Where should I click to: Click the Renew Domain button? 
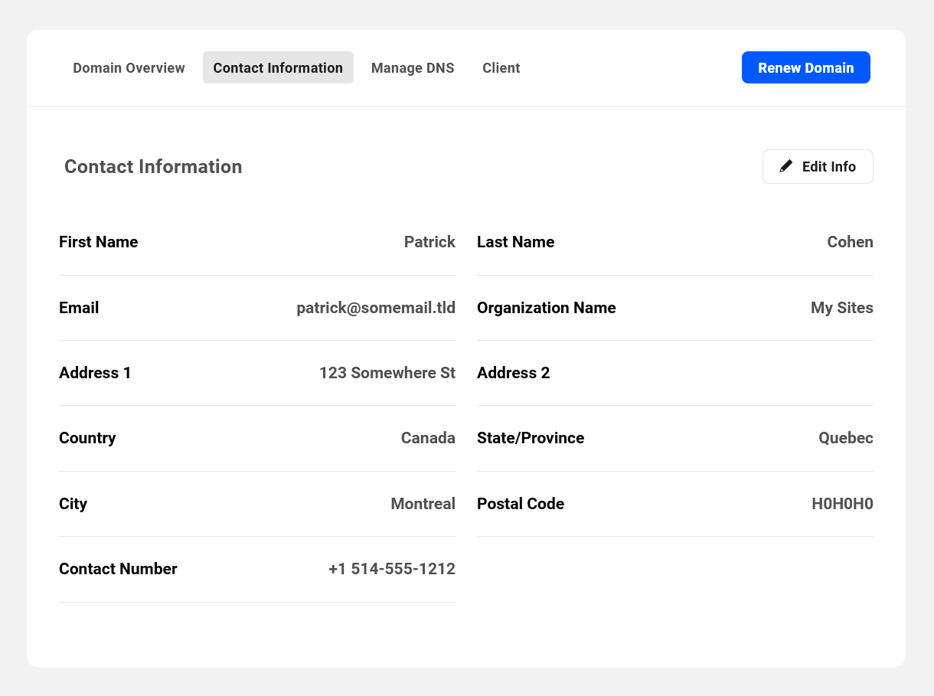coord(806,67)
